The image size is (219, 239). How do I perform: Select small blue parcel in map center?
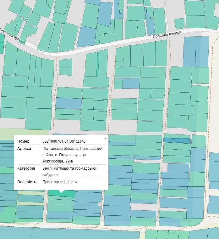(x=131, y=83)
